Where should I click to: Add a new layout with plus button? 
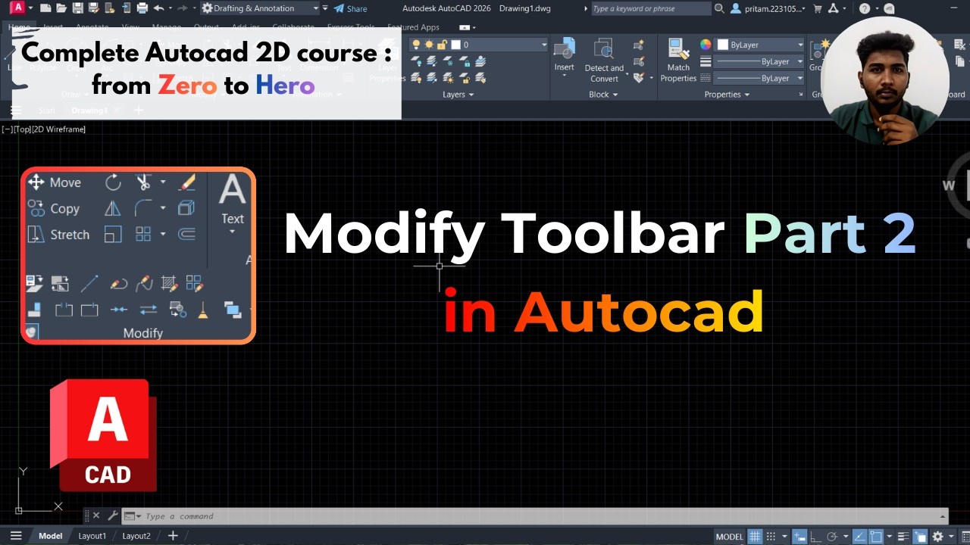point(173,536)
